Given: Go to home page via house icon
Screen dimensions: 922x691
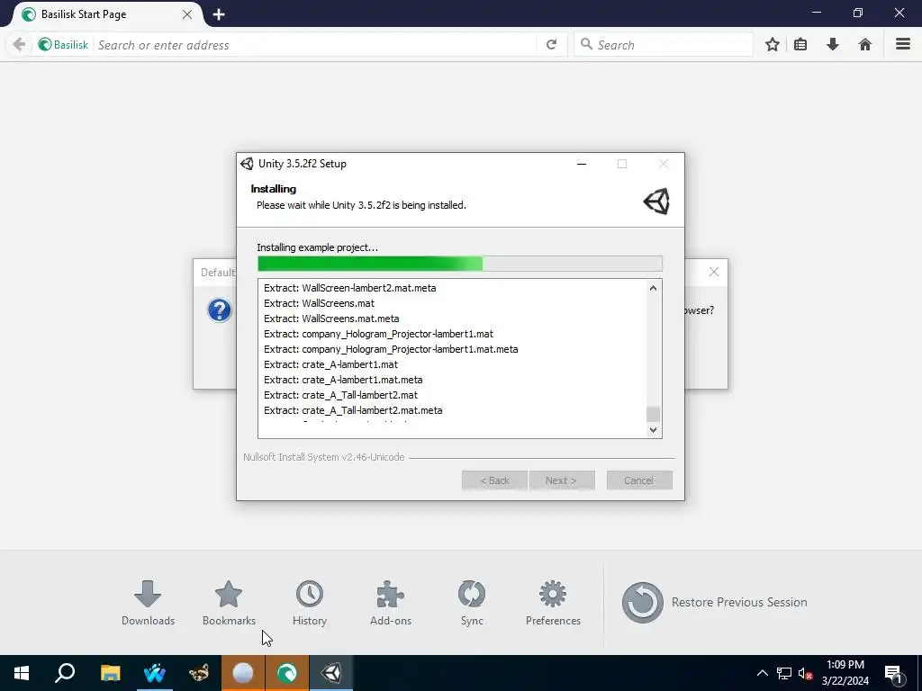Looking at the screenshot, I should pyautogui.click(x=865, y=45).
